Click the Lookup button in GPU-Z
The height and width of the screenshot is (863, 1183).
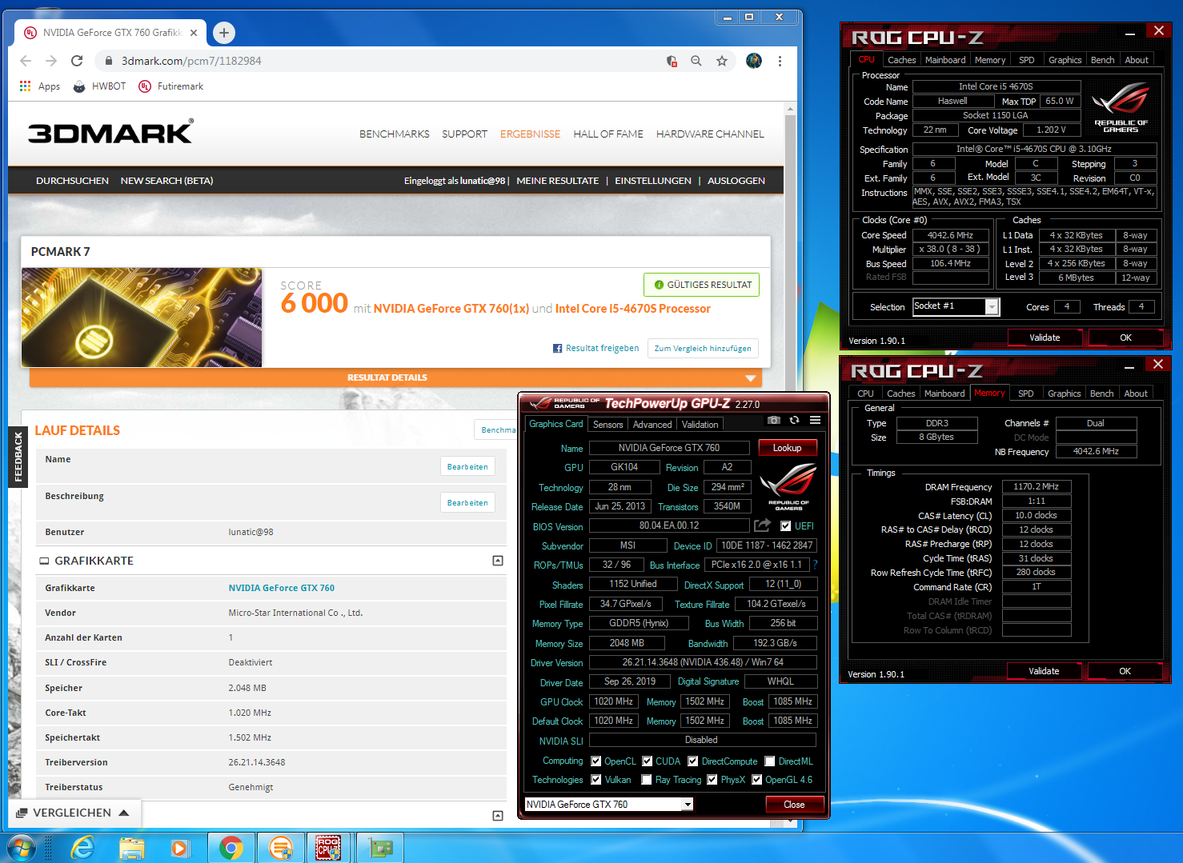tap(788, 448)
